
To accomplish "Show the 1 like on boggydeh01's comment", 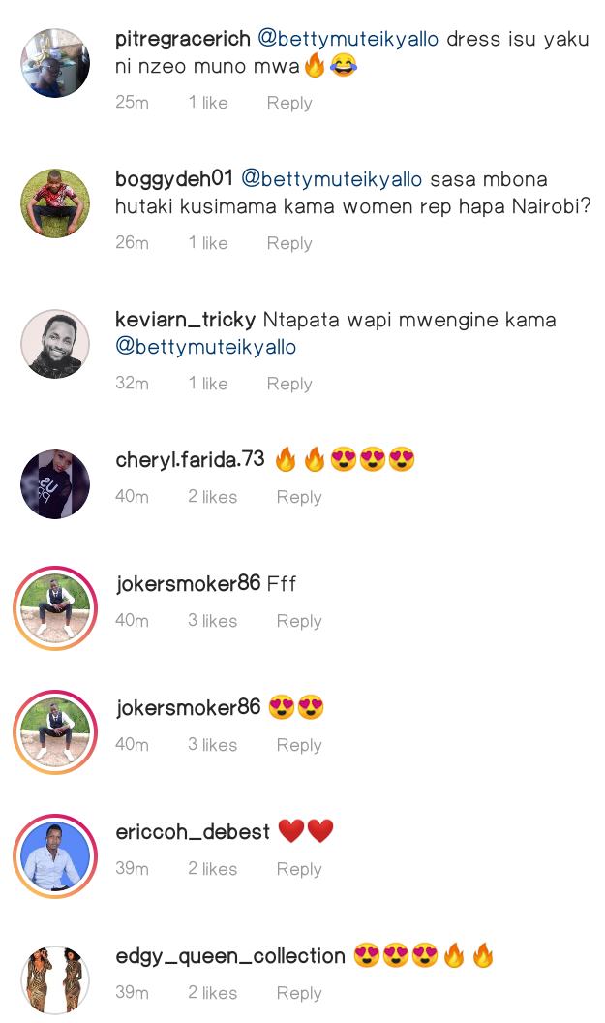I will coord(209,243).
